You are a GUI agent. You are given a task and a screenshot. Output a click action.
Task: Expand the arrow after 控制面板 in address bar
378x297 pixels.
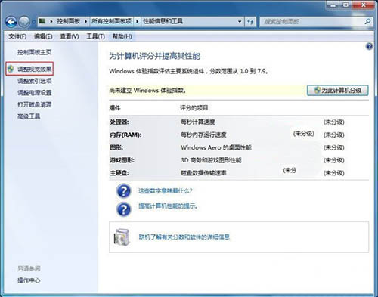pos(85,21)
